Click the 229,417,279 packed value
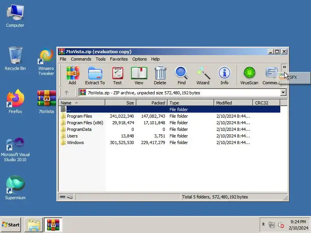 click(153, 143)
